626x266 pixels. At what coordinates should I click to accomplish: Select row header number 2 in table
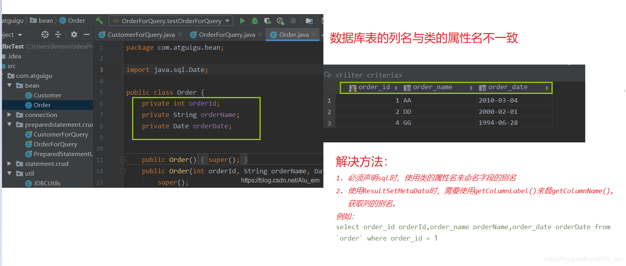pos(329,112)
